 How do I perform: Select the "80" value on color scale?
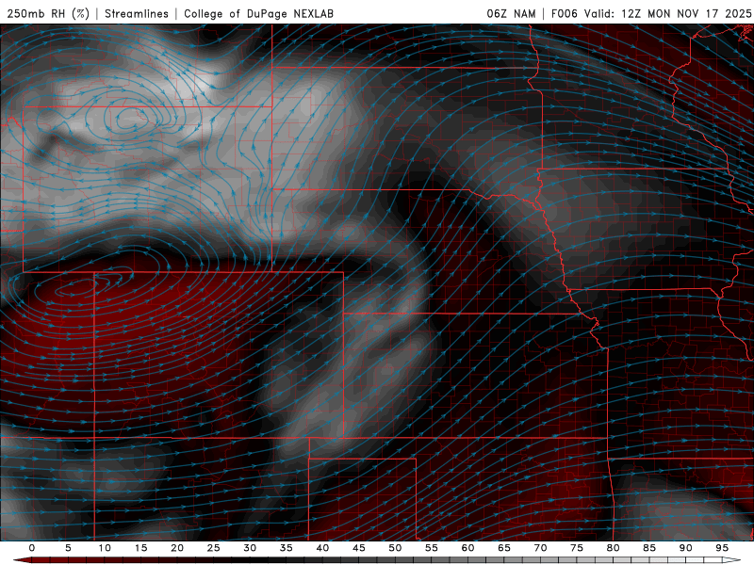click(x=613, y=548)
